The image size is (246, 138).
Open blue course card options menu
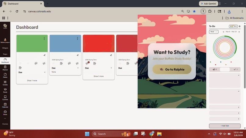click(78, 38)
